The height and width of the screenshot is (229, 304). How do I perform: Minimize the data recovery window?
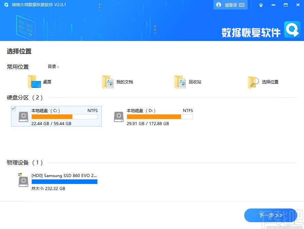click(273, 5)
